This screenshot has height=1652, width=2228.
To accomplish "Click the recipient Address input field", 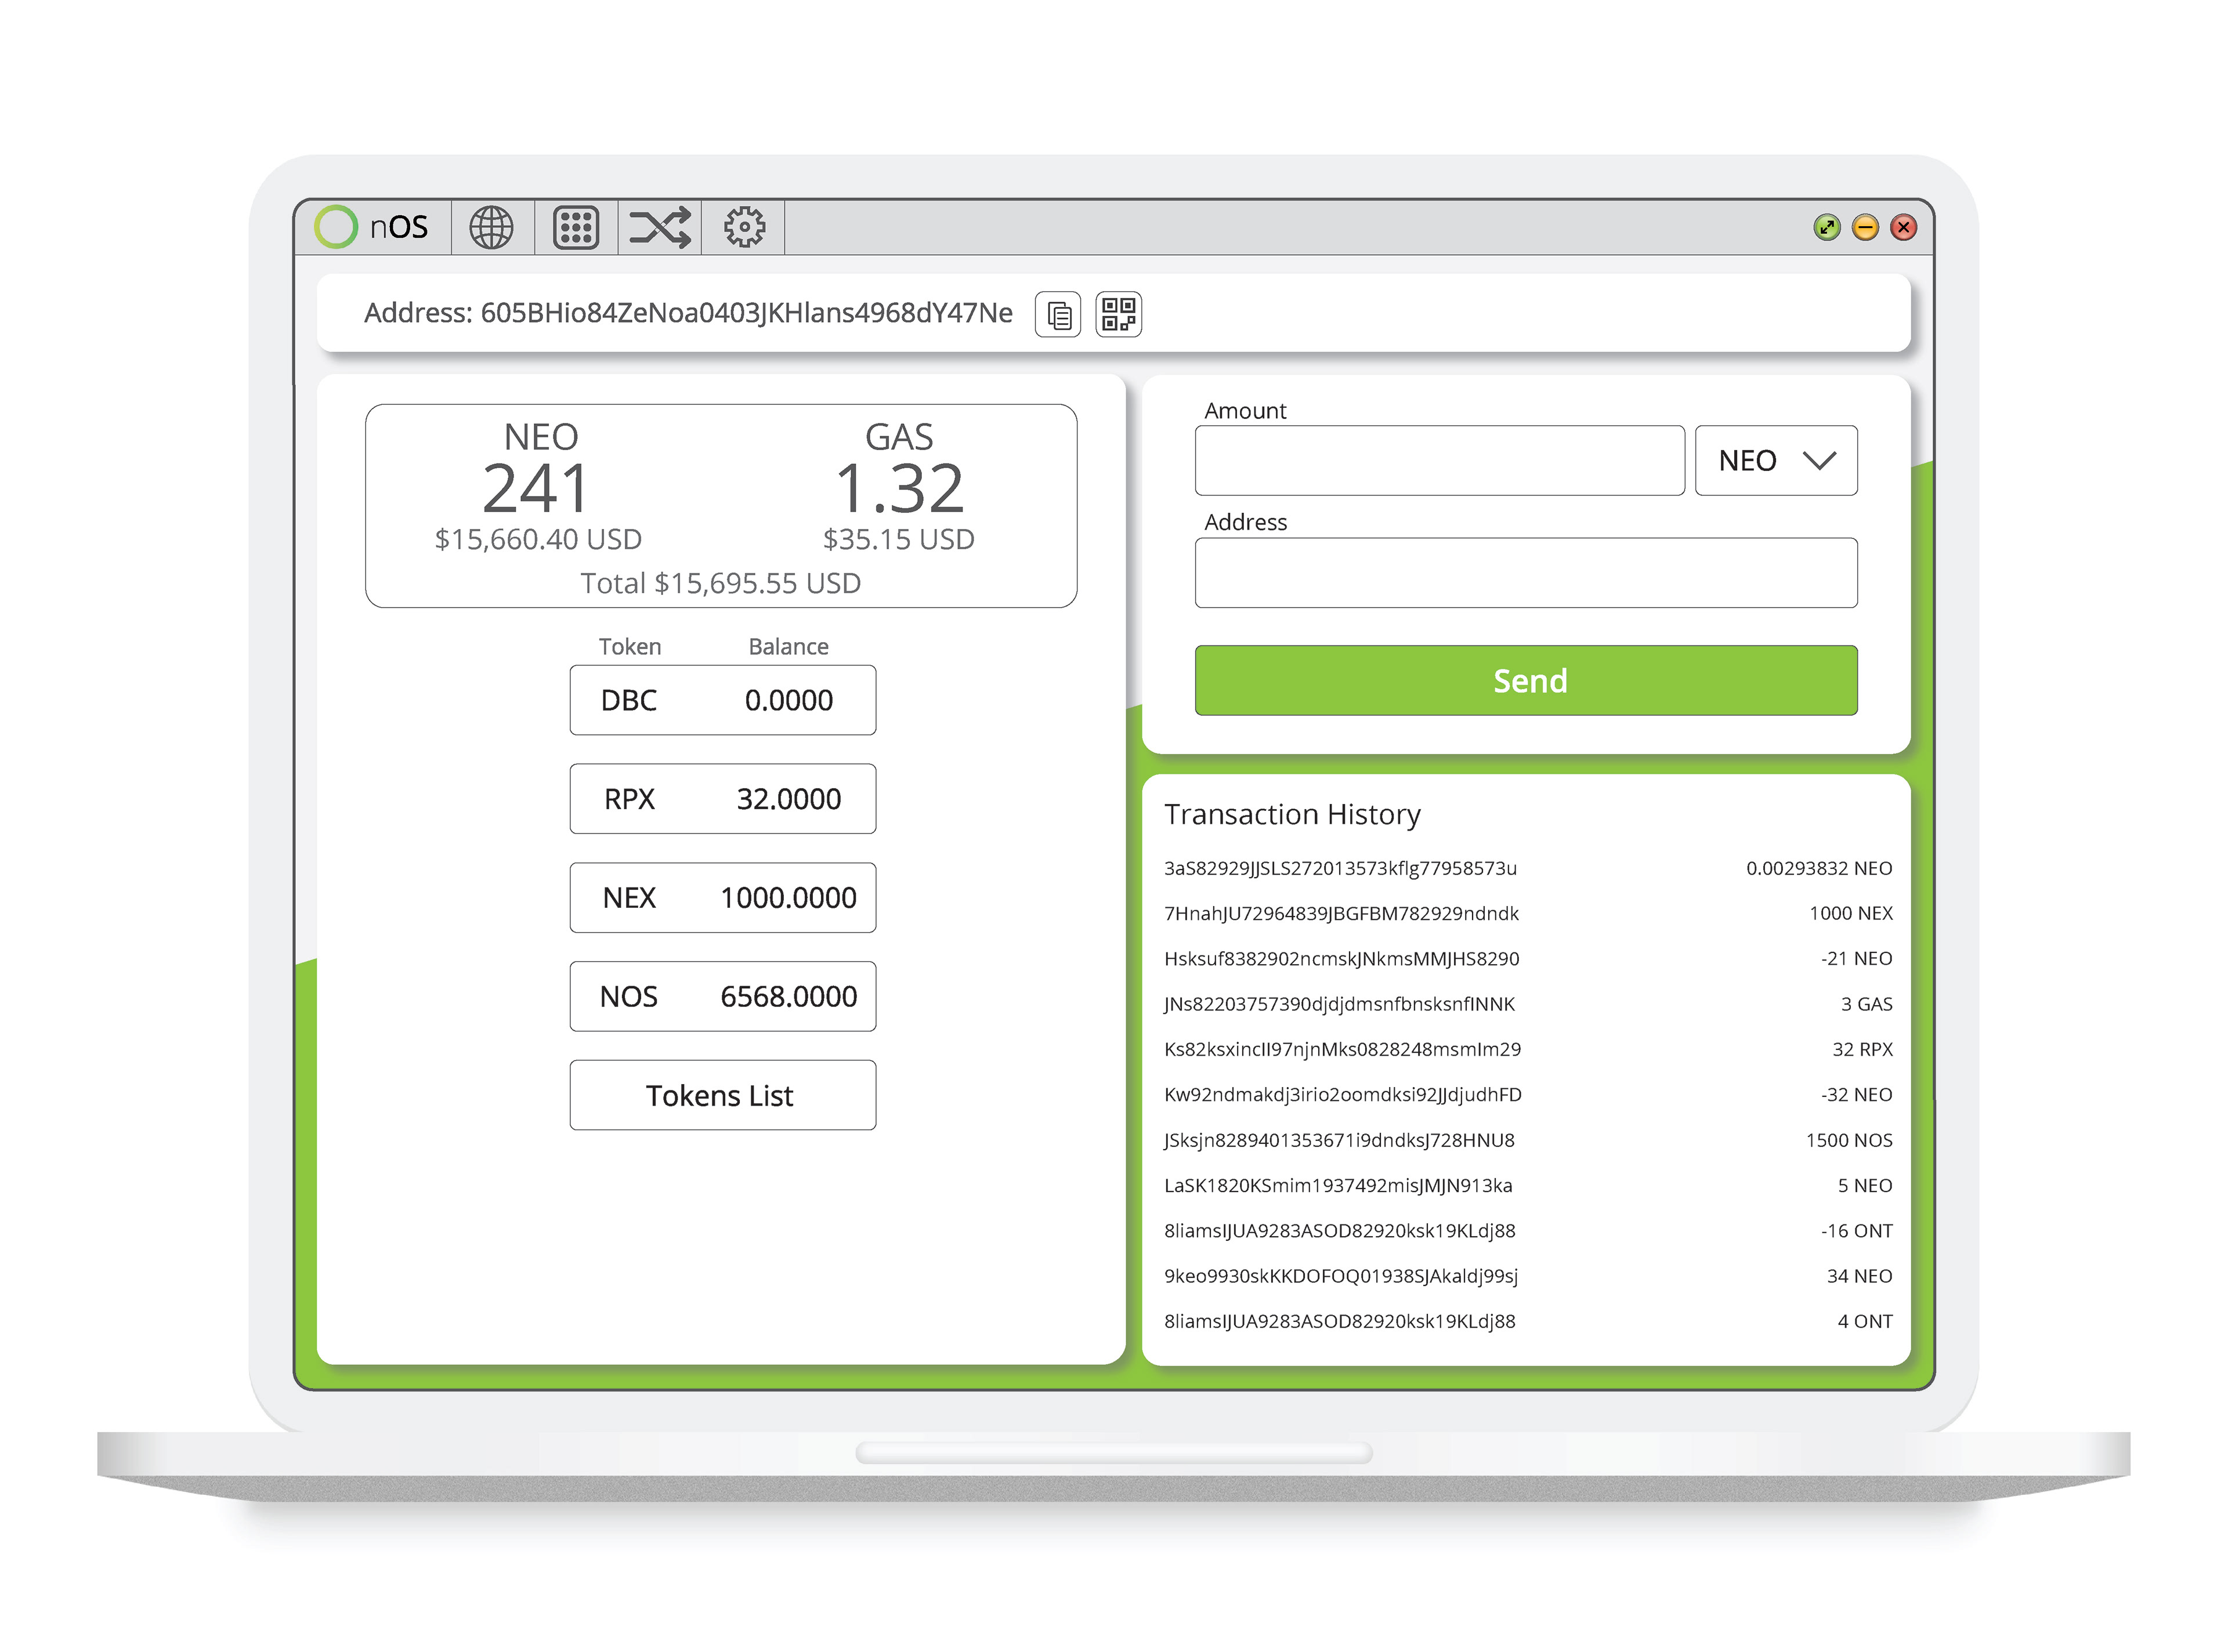I will pyautogui.click(x=1525, y=573).
